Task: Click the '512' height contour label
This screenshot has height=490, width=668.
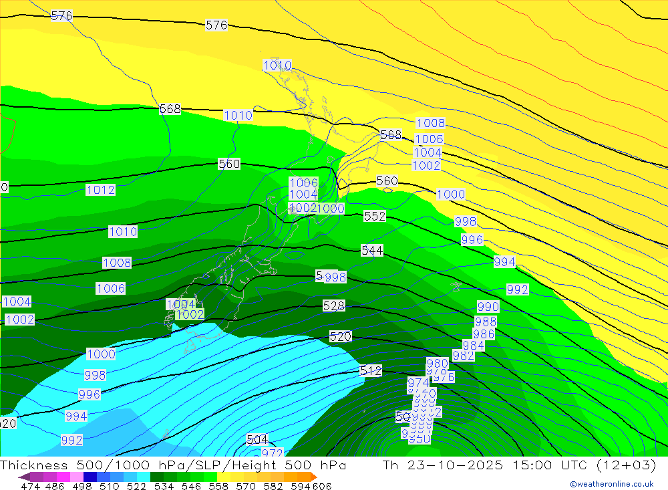Action: coord(371,370)
